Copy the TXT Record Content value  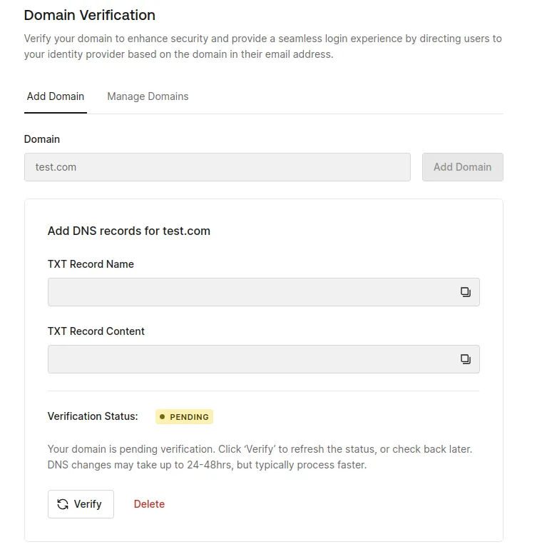click(x=465, y=359)
